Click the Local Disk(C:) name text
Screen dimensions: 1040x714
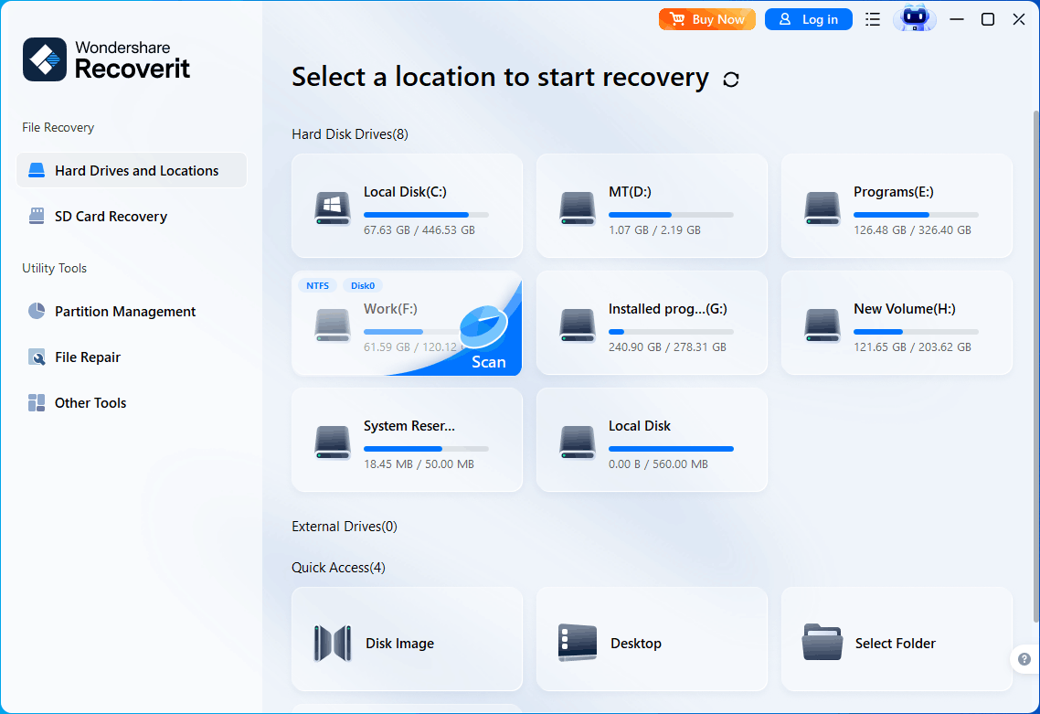405,192
